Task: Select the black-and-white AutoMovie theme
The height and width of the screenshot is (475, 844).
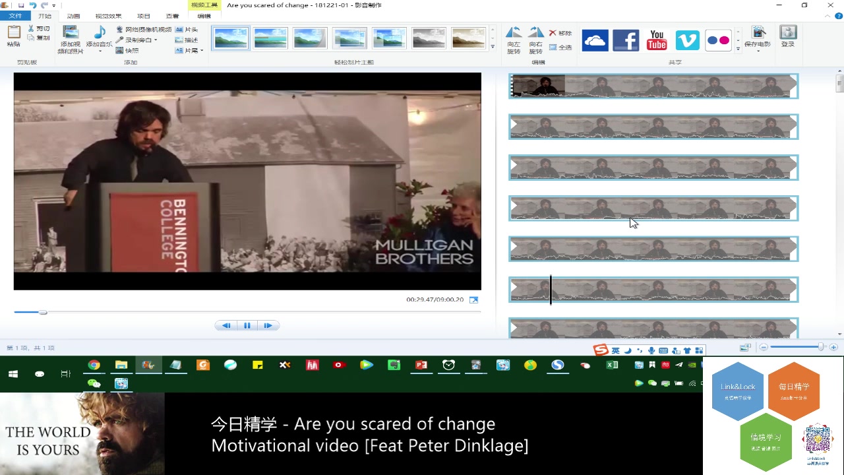Action: tap(429, 38)
